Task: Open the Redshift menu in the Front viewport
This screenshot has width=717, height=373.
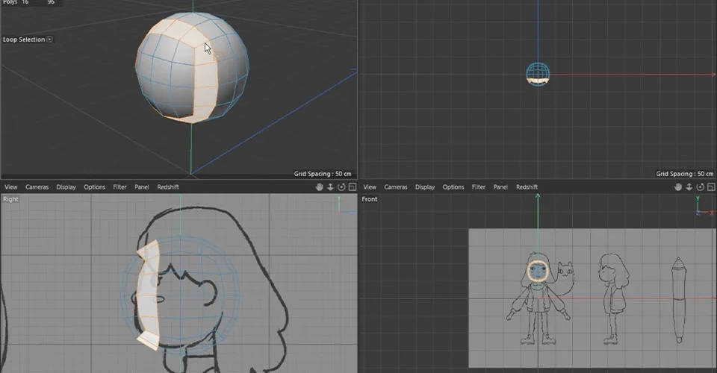Action: [527, 187]
